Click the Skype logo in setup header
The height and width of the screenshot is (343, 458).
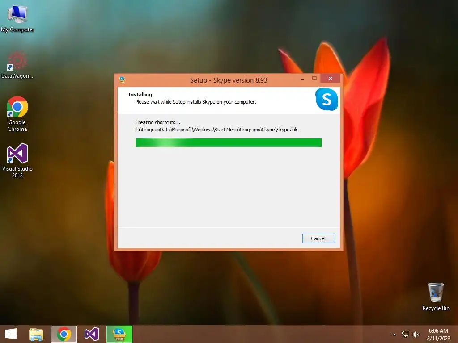[327, 99]
